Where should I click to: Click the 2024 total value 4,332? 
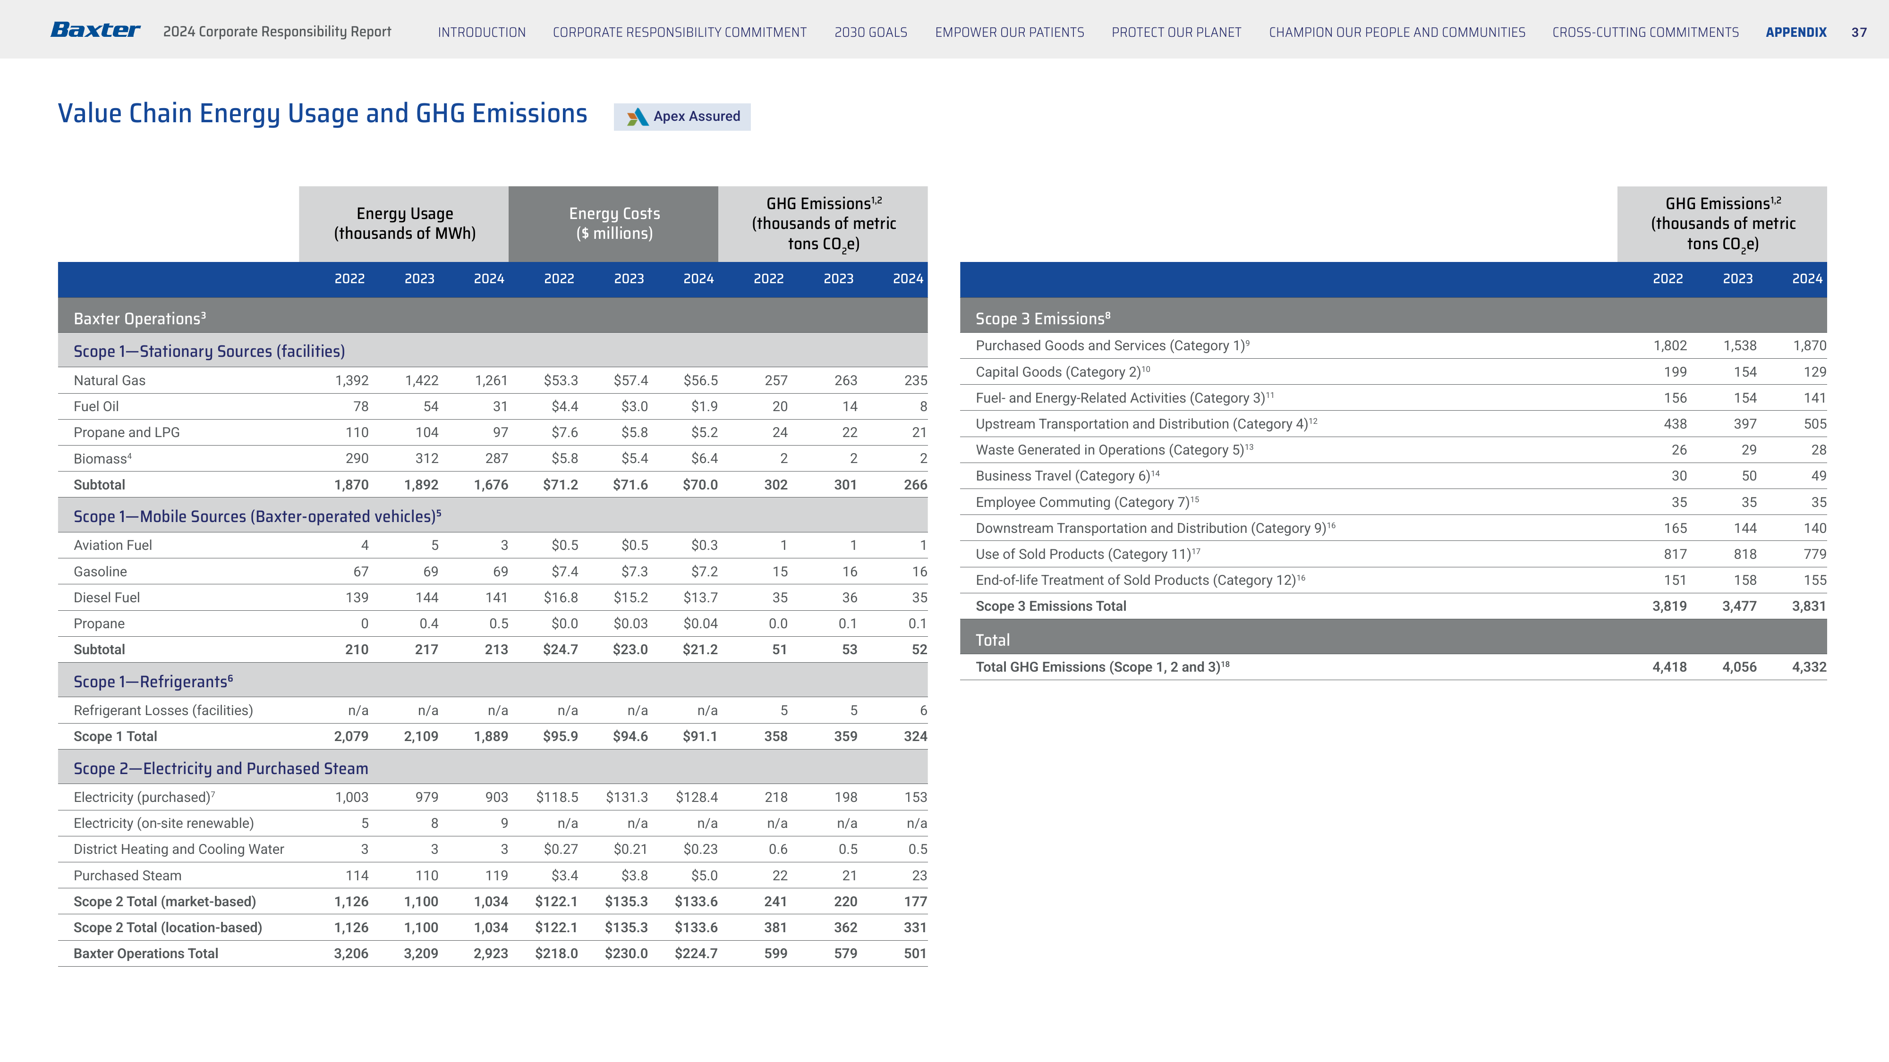1808,667
